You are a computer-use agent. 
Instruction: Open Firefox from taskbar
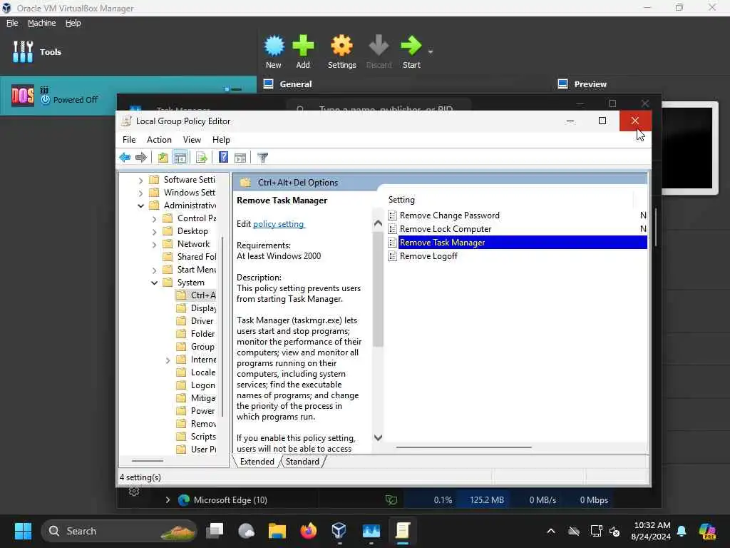[x=308, y=531]
